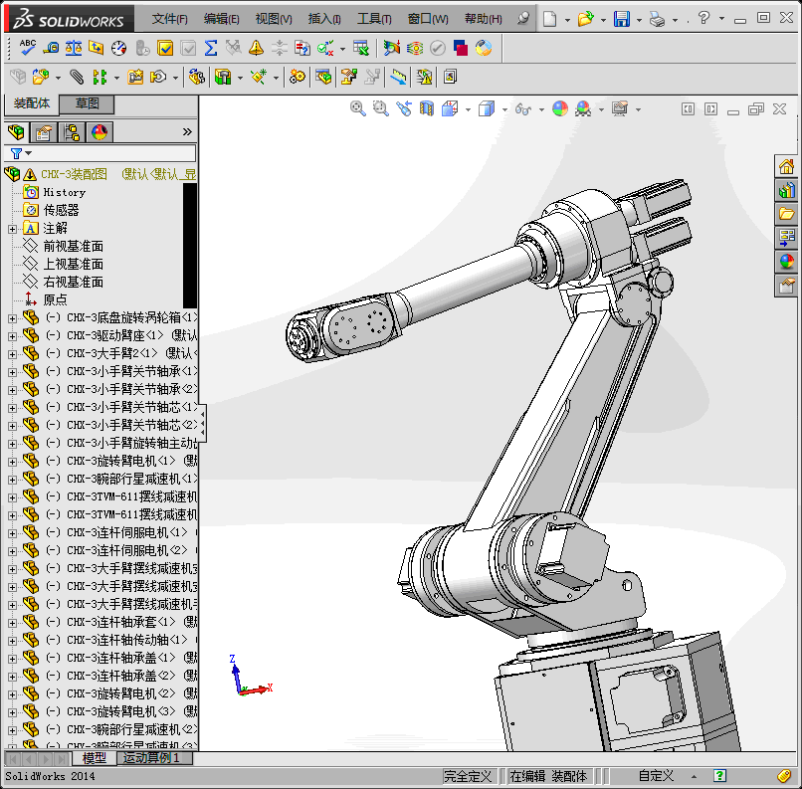This screenshot has width=802, height=789.
Task: Open the 文件(F) menu
Action: pos(169,19)
